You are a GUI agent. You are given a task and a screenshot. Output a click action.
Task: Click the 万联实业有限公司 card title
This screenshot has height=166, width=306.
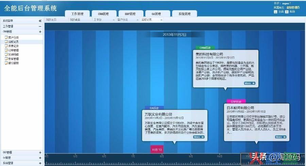(158, 114)
